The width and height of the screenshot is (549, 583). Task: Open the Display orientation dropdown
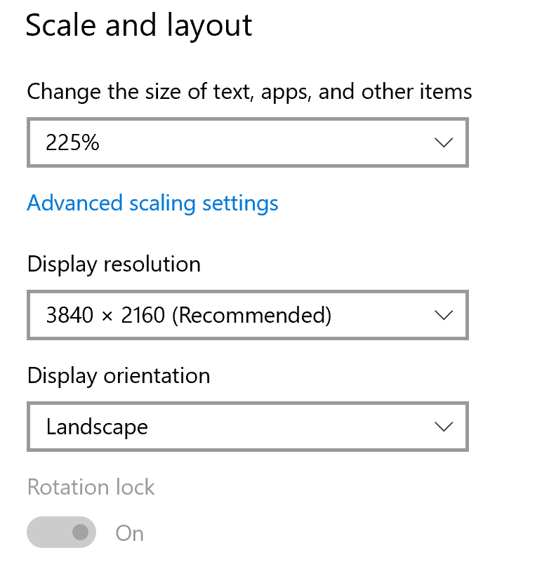(247, 427)
